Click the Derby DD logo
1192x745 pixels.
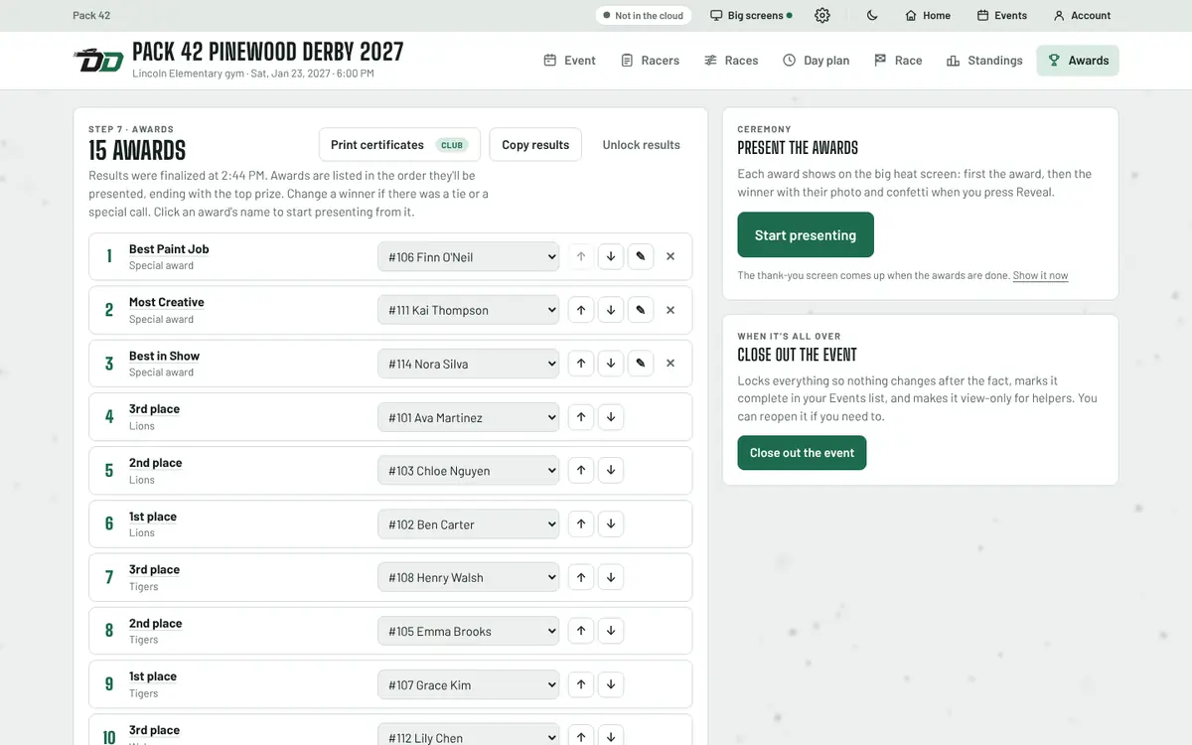coord(98,61)
